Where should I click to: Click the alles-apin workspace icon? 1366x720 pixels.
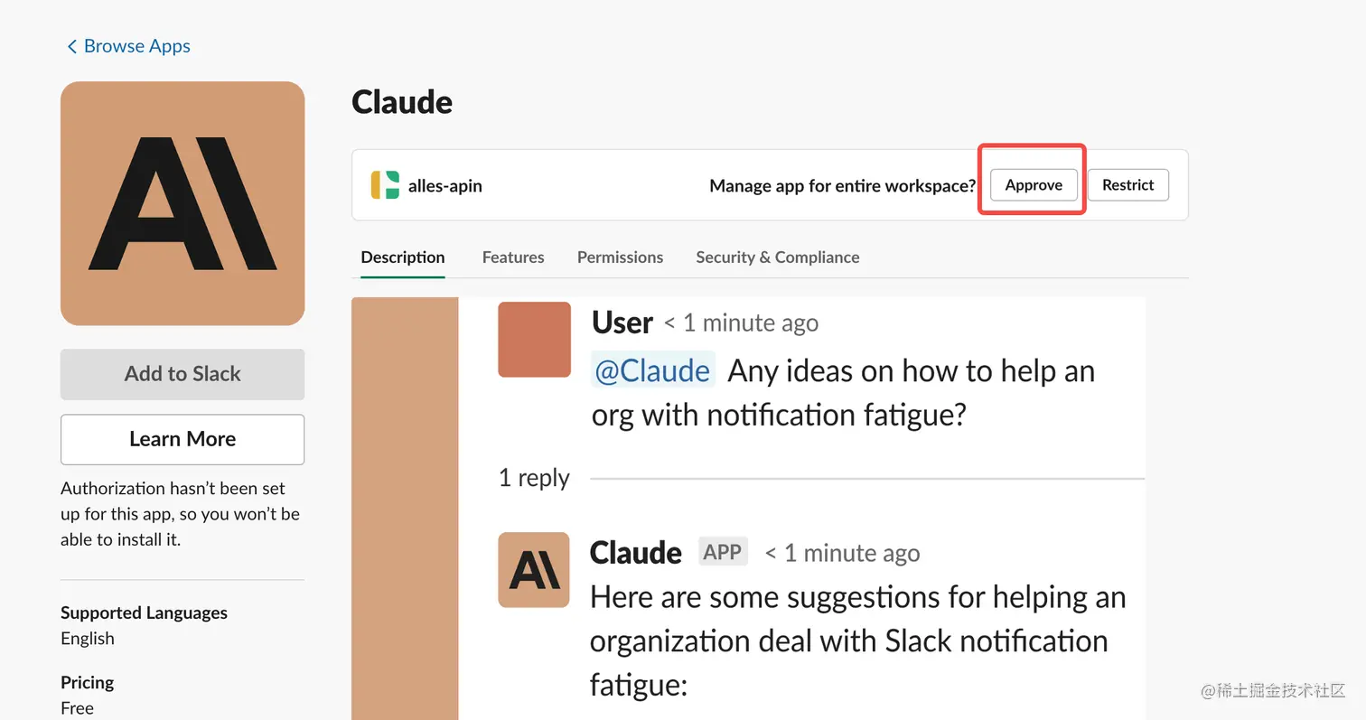click(x=385, y=185)
